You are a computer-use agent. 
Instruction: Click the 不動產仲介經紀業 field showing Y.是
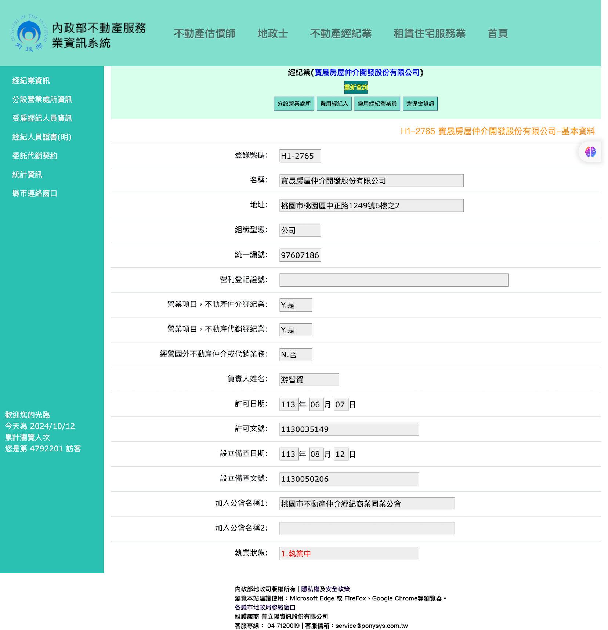click(296, 305)
